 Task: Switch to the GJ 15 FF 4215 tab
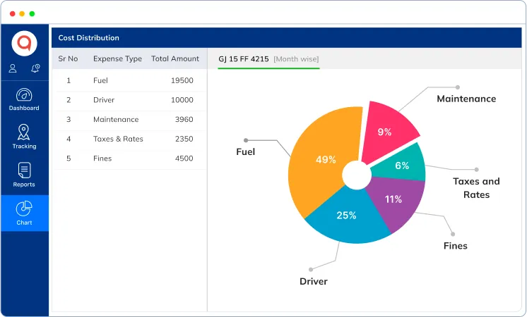coord(244,58)
